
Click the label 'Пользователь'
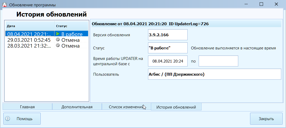pyautogui.click(x=106, y=74)
